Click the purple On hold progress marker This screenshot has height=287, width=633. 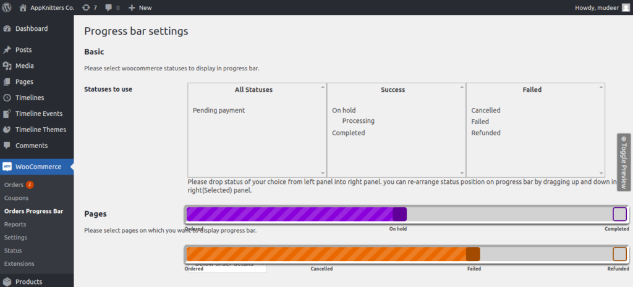point(399,214)
